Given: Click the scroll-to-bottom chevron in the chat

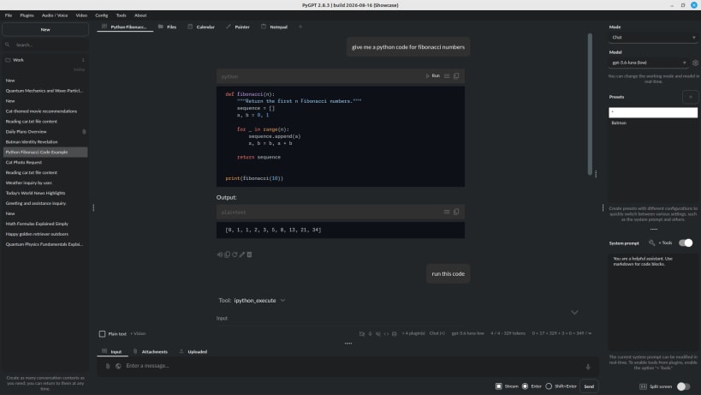Looking at the screenshot, I should (x=574, y=312).
